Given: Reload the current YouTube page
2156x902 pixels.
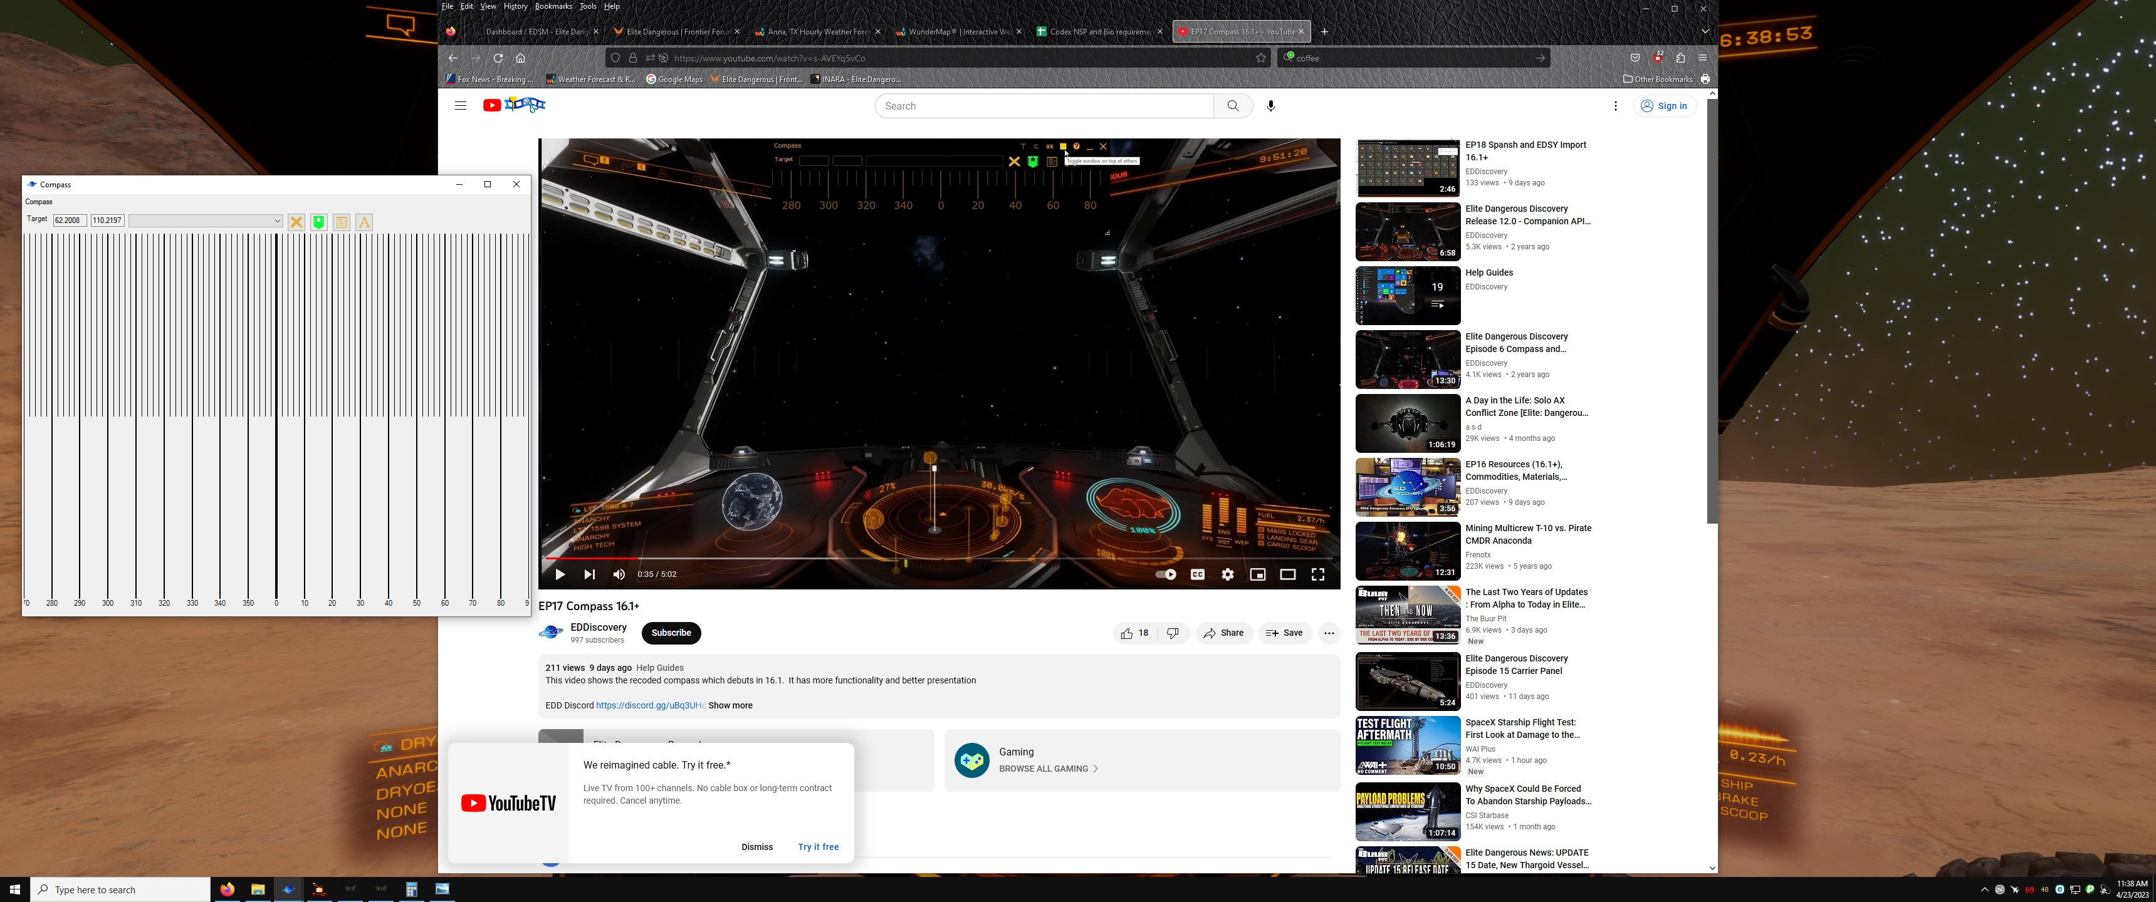Looking at the screenshot, I should point(498,58).
